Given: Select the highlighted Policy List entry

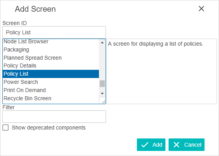Looking at the screenshot, I should pos(51,74).
